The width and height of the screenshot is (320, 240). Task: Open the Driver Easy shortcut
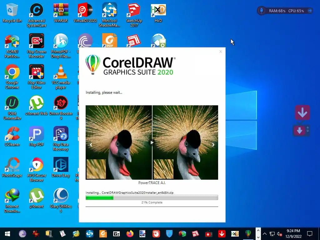pos(61,168)
